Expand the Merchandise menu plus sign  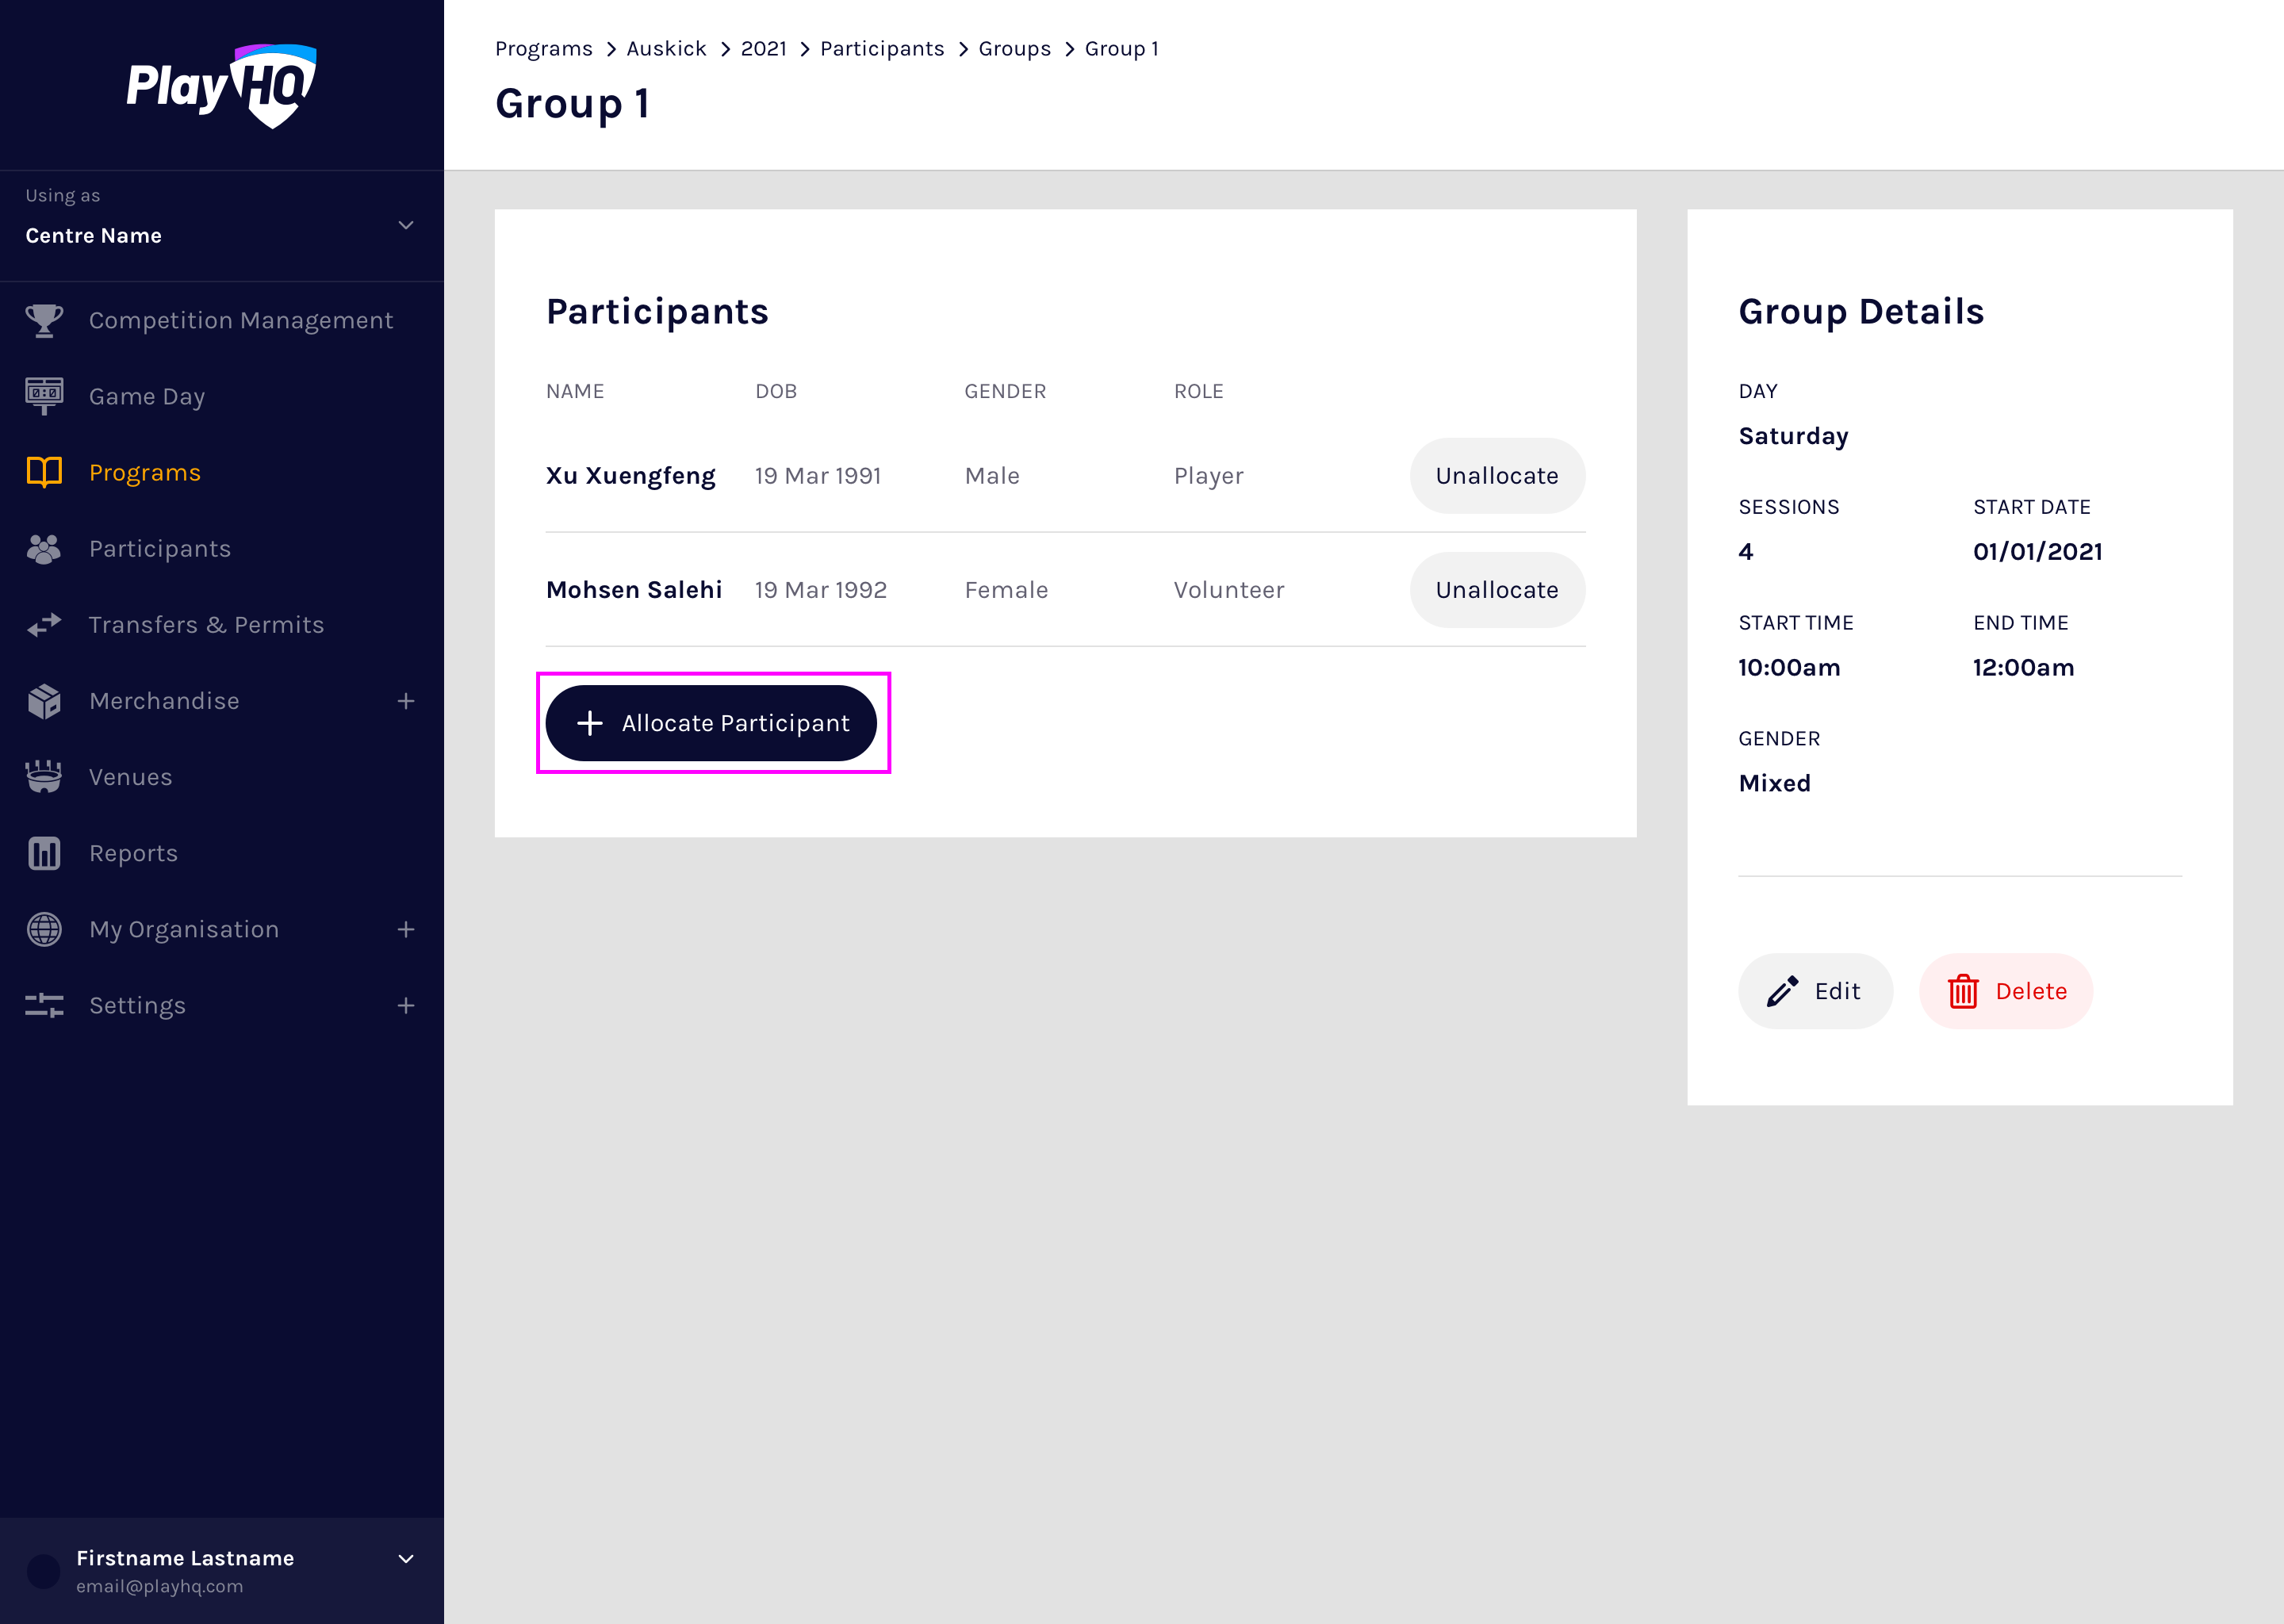coord(406,701)
